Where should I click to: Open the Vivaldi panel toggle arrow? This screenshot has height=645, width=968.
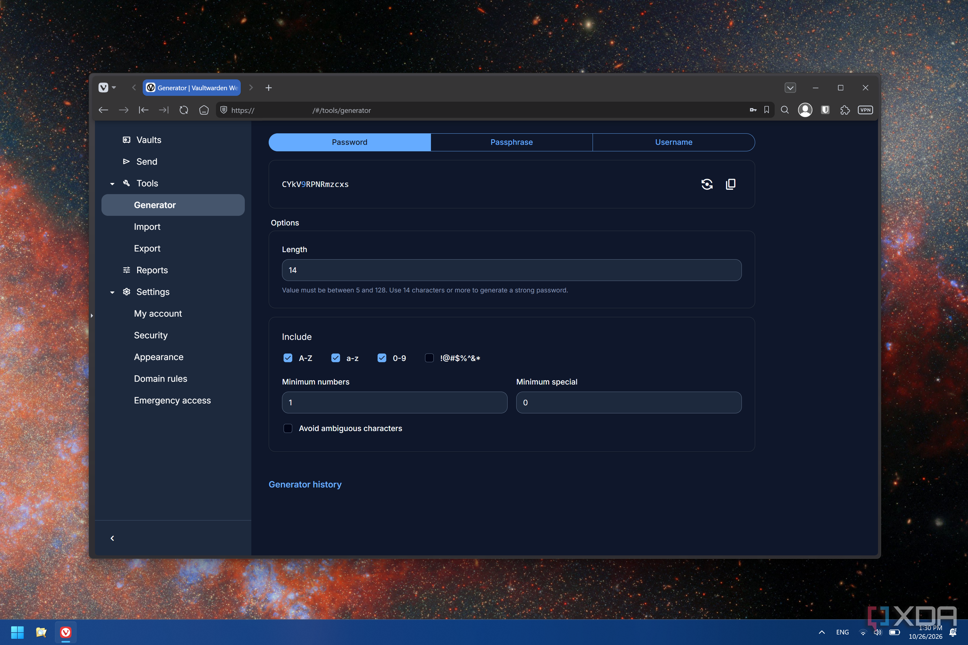(92, 315)
